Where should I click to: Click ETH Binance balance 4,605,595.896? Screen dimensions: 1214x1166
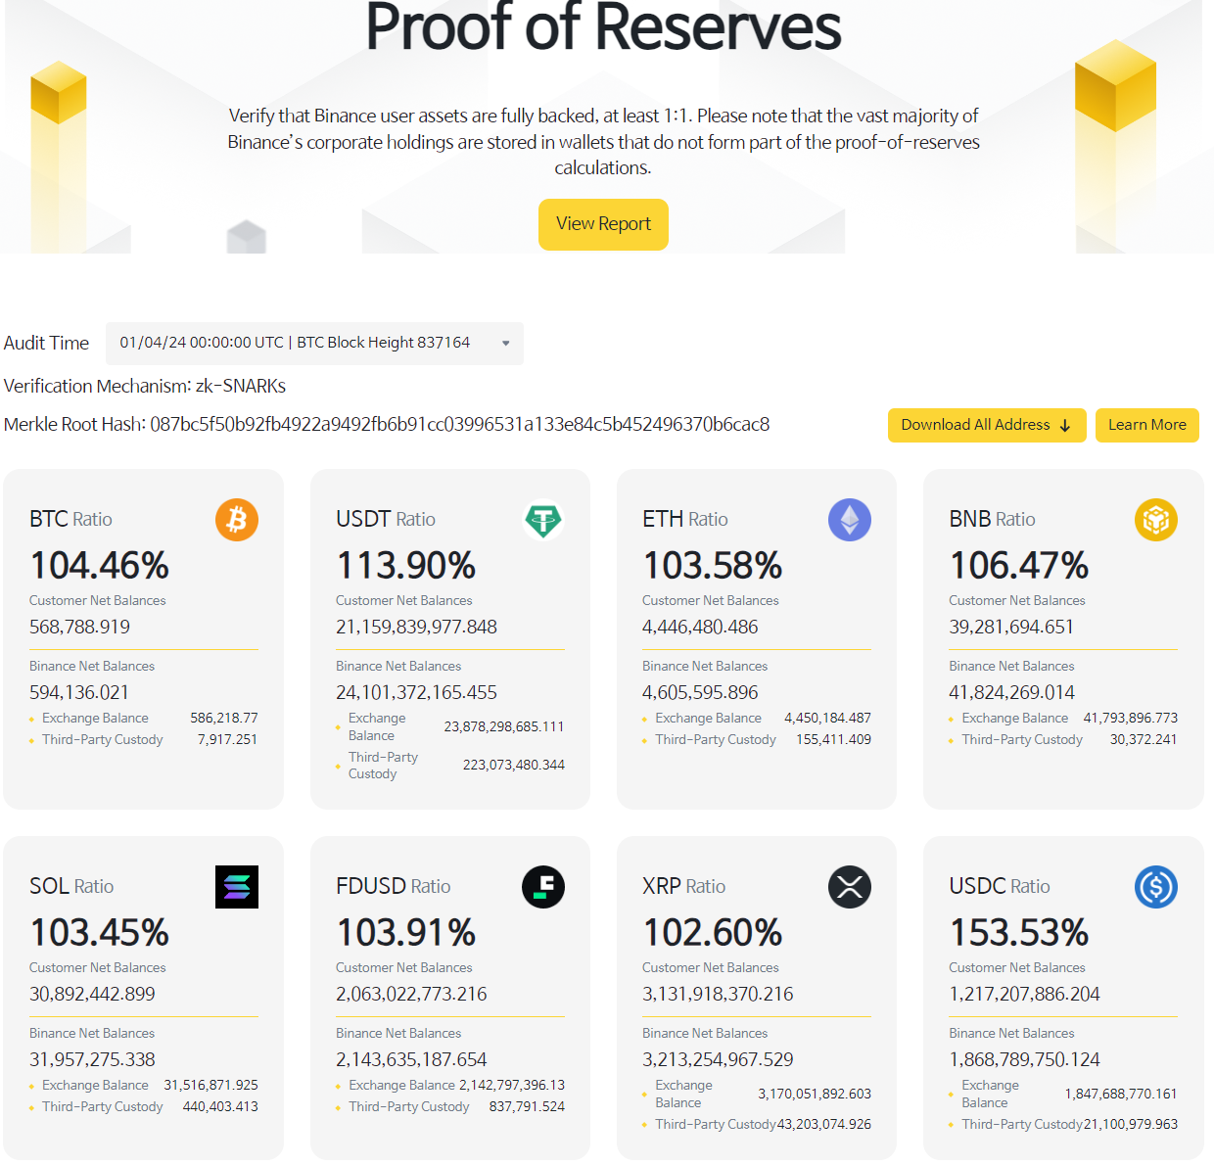700,692
